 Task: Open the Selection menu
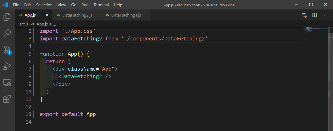pyautogui.click(x=44, y=5)
